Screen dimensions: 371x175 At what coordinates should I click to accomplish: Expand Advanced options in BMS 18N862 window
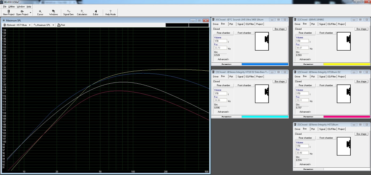point(305,59)
